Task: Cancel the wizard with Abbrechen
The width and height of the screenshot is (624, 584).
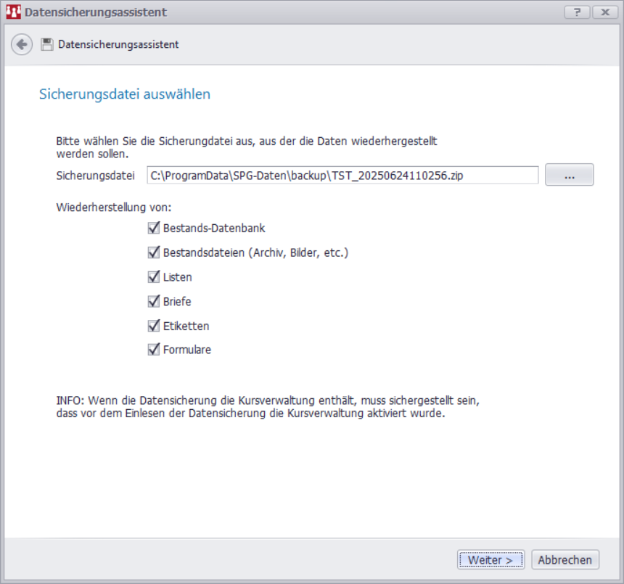Action: [x=566, y=559]
